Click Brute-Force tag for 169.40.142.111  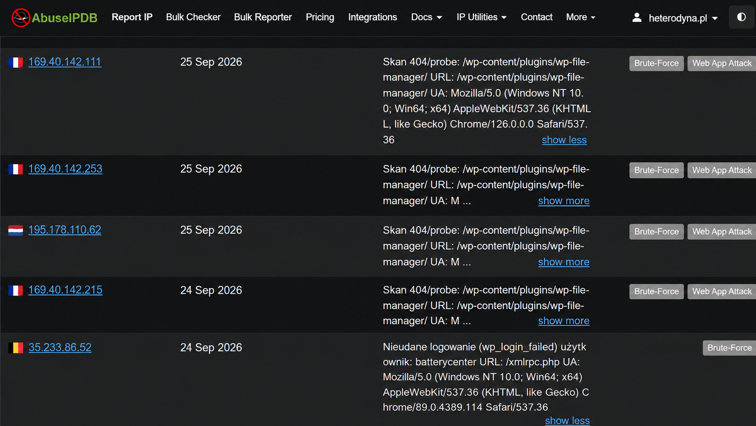(656, 63)
